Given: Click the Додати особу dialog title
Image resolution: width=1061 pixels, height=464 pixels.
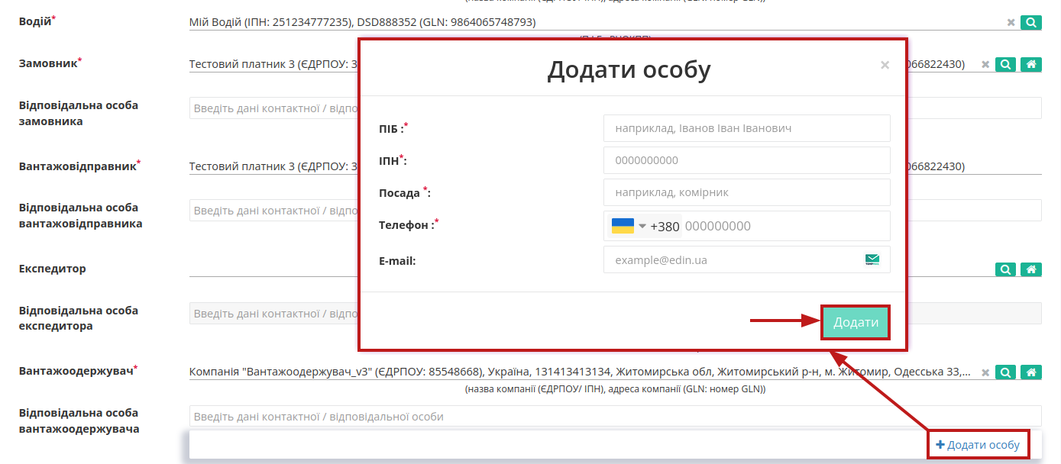Looking at the screenshot, I should coord(629,69).
